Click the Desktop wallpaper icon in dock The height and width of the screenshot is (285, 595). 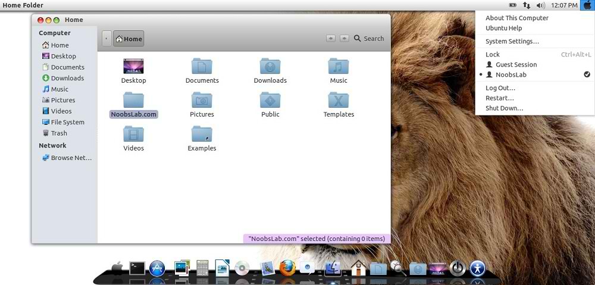pos(437,268)
